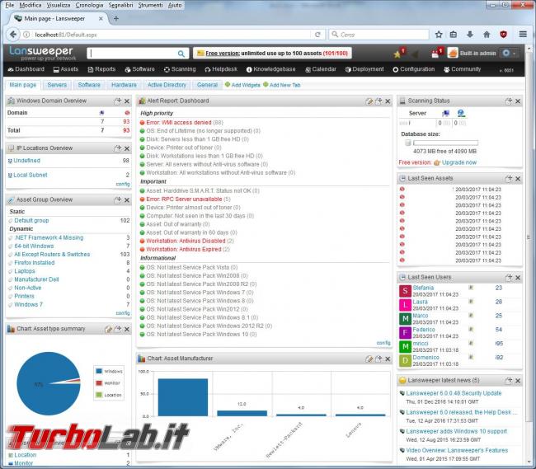Click config link in Asset Group Overview
This screenshot has width=536, height=469.
click(123, 313)
